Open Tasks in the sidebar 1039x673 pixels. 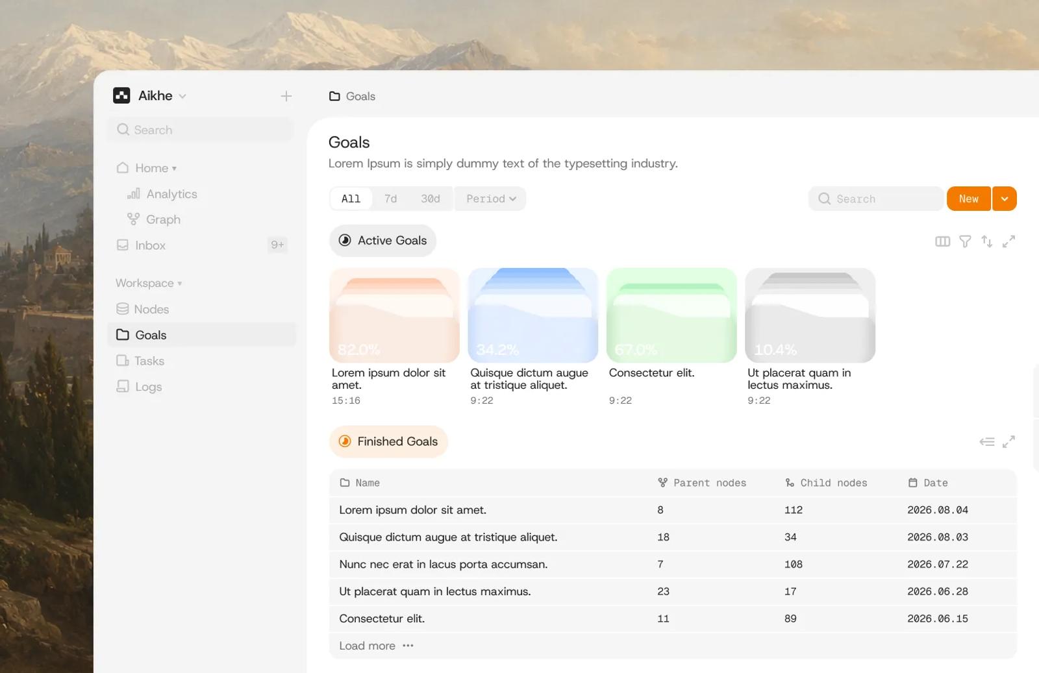pos(201,361)
